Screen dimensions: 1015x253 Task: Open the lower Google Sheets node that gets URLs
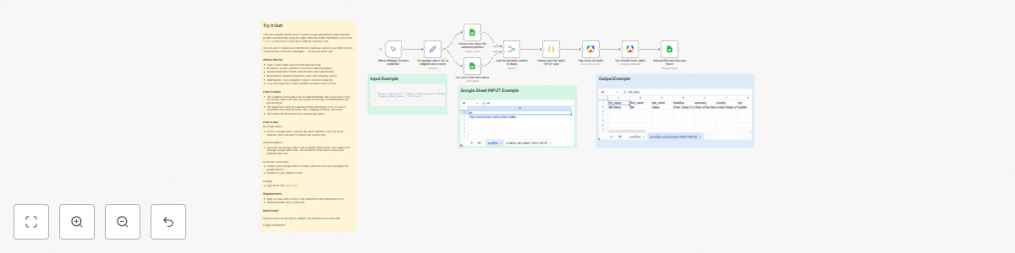point(472,66)
